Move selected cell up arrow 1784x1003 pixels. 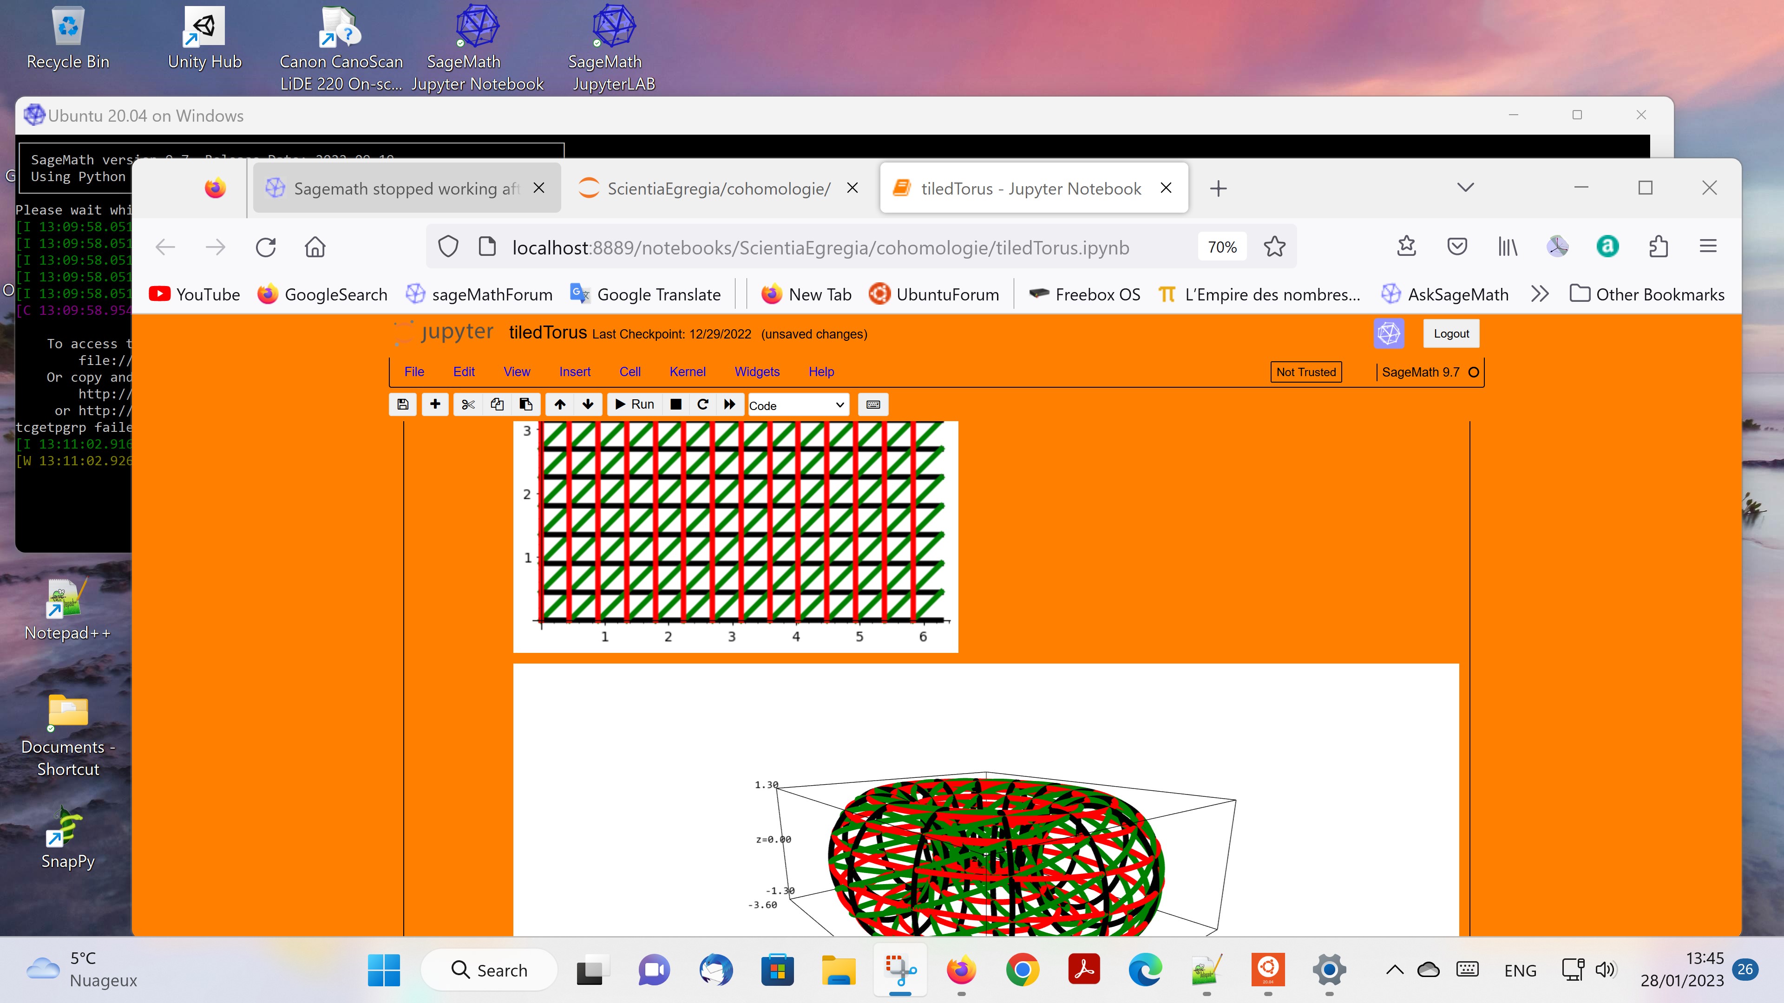(559, 404)
